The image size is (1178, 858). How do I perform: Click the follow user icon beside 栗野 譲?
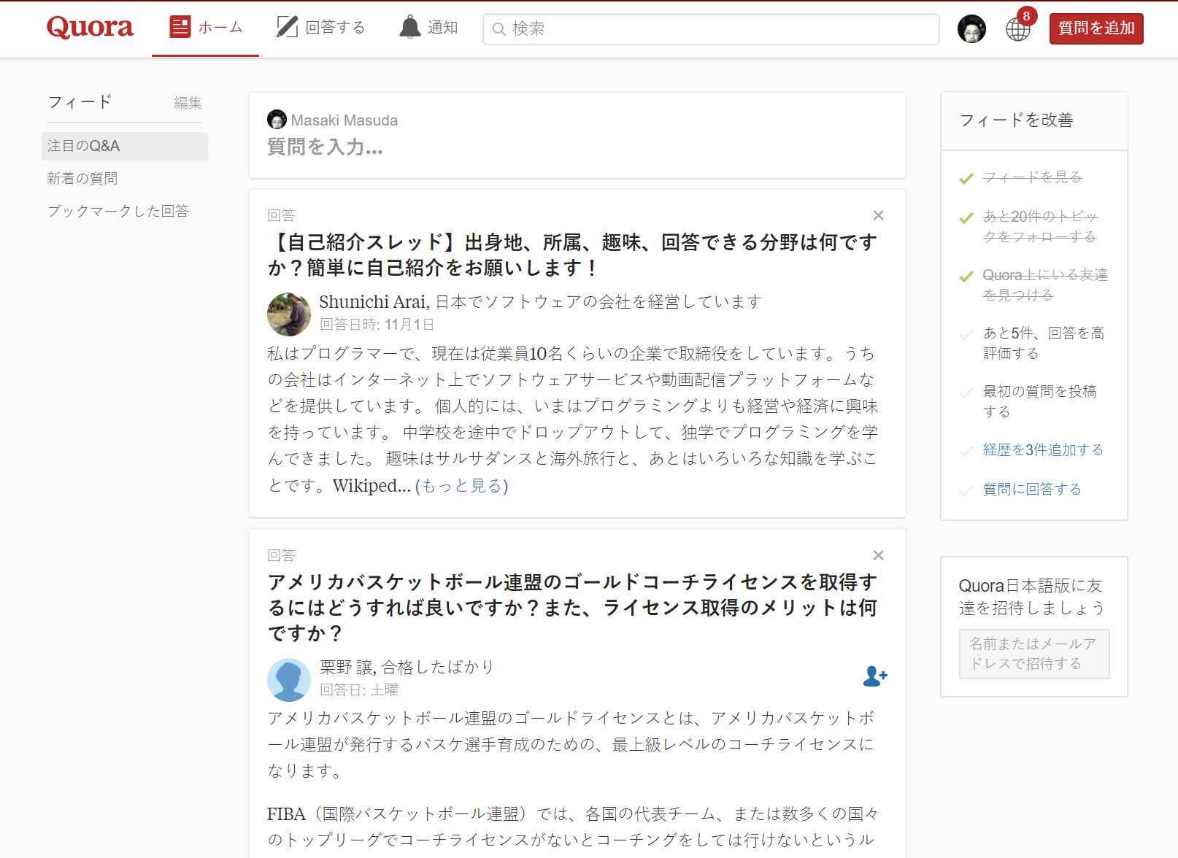point(874,676)
